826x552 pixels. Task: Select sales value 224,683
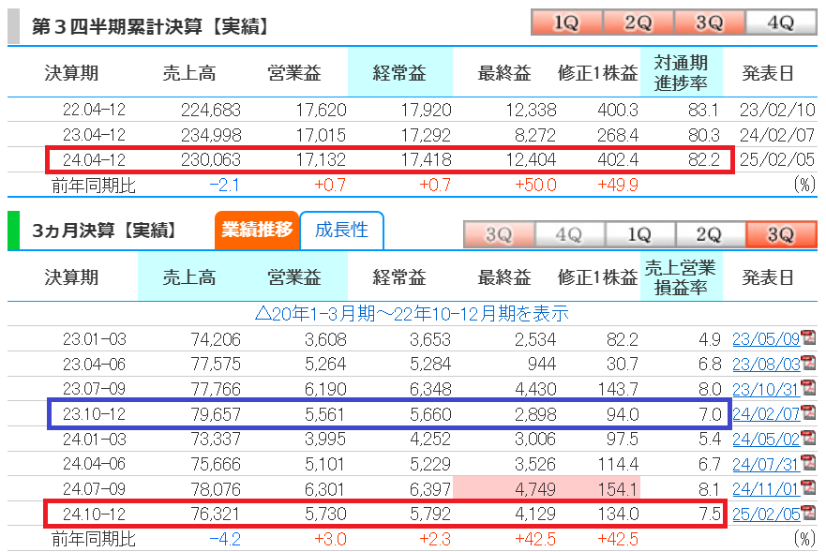(x=211, y=110)
